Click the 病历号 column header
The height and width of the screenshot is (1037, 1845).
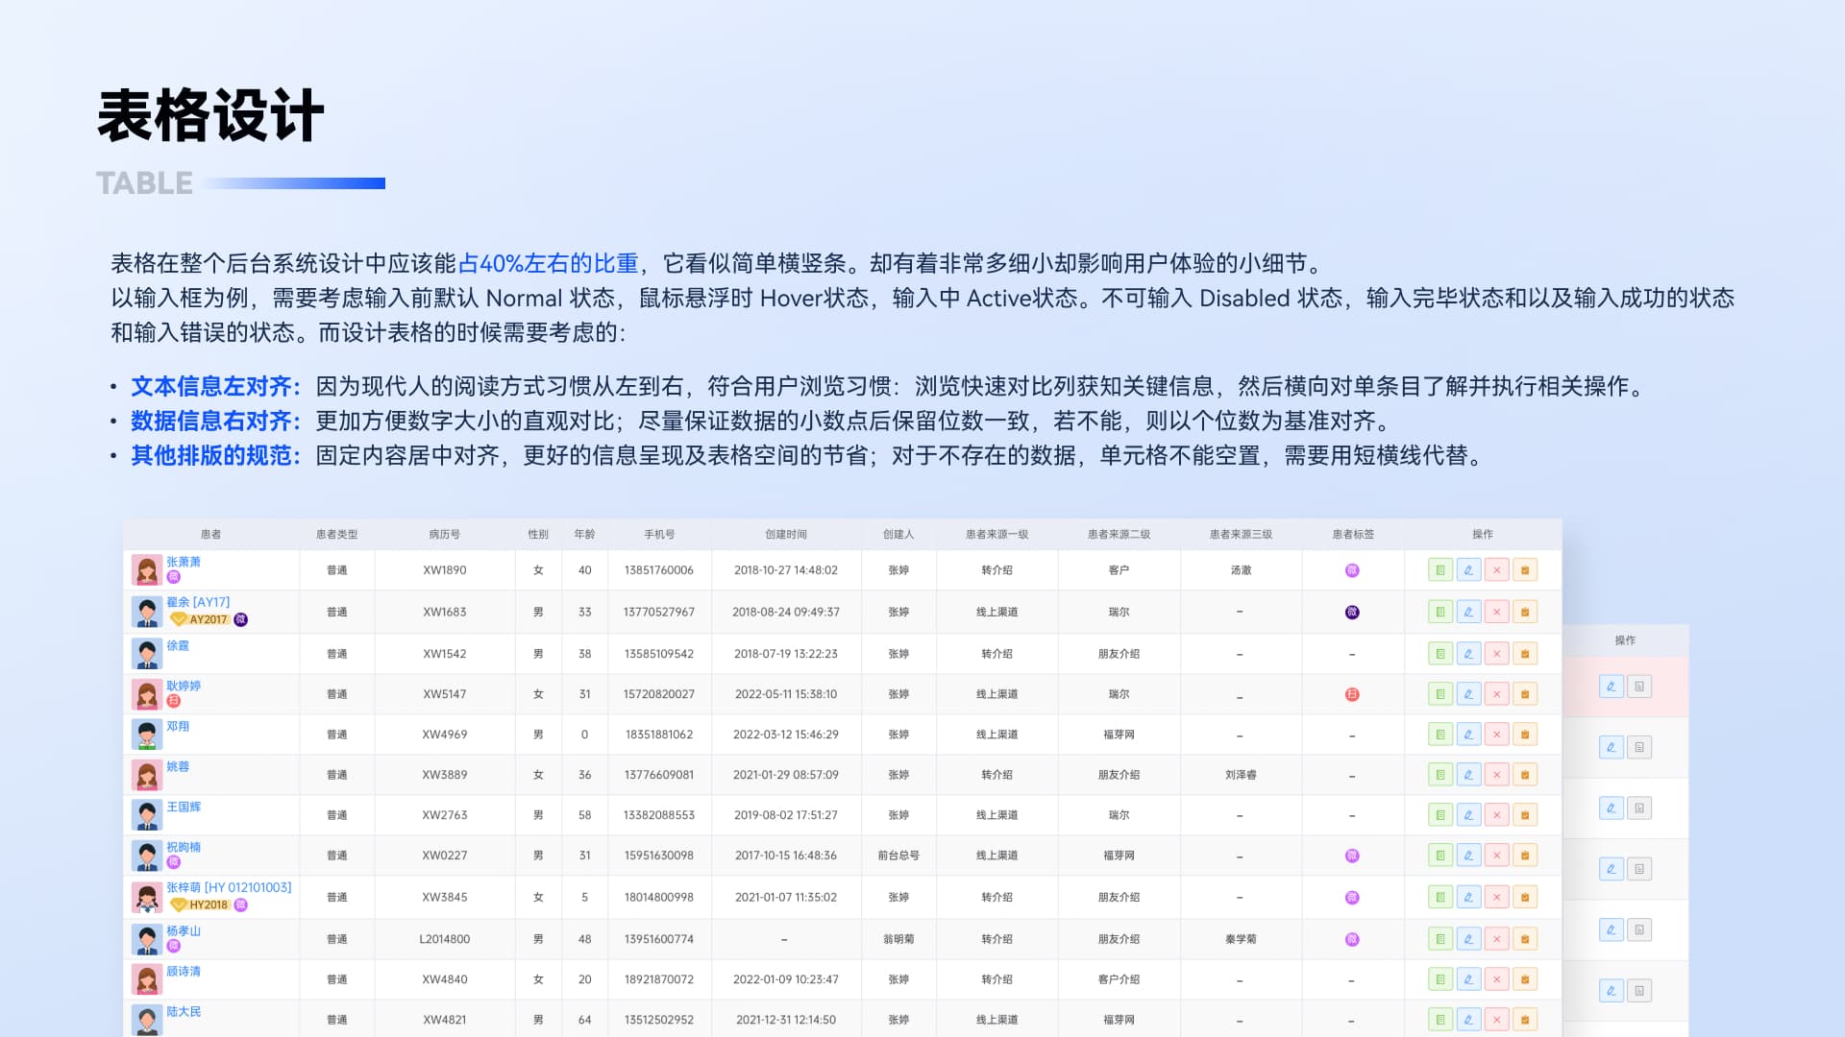coord(444,534)
